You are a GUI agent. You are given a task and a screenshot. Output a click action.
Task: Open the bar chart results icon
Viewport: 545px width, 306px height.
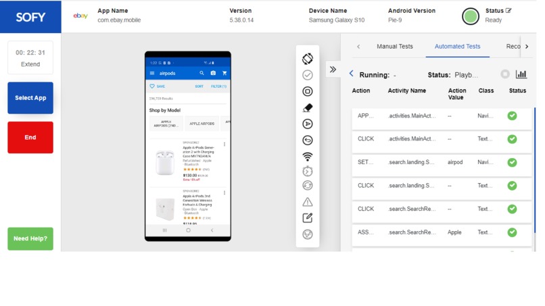click(521, 74)
